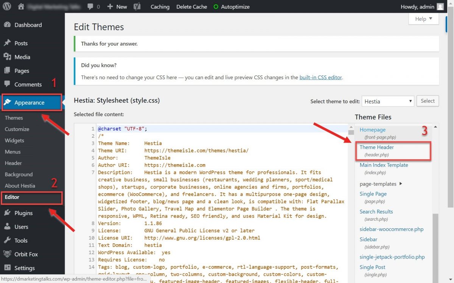Click the home site icon in admin bar
The width and height of the screenshot is (454, 283).
[x=21, y=6]
